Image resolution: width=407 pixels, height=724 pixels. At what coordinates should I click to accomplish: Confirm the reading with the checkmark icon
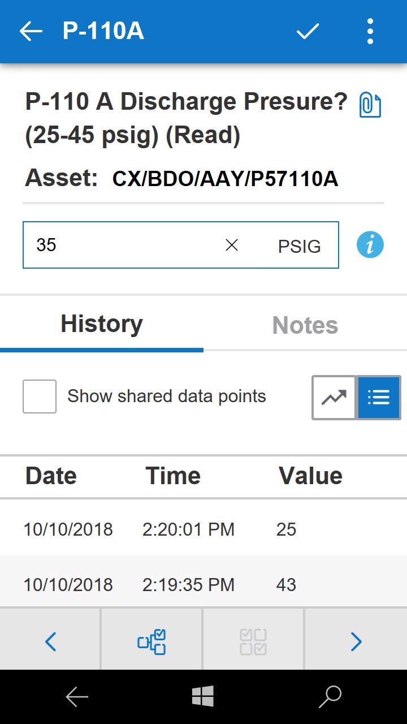(x=308, y=32)
